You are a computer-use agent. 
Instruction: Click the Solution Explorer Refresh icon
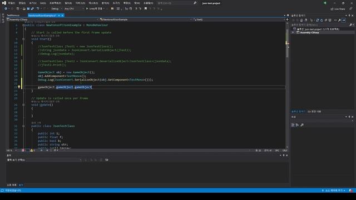coord(322,20)
